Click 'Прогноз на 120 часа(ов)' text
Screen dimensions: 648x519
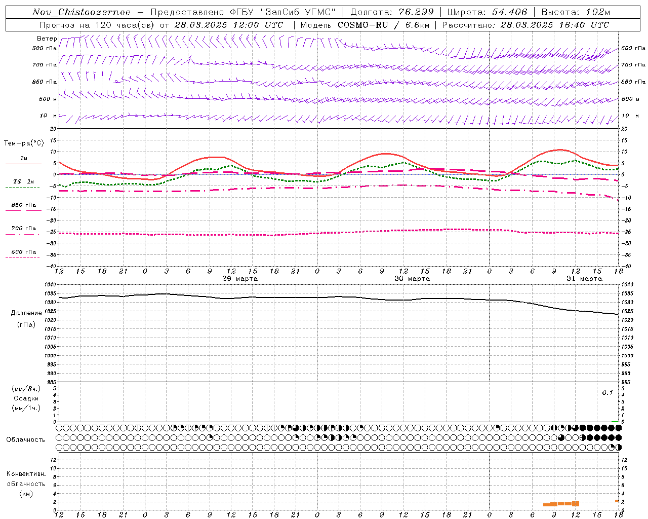(97, 25)
